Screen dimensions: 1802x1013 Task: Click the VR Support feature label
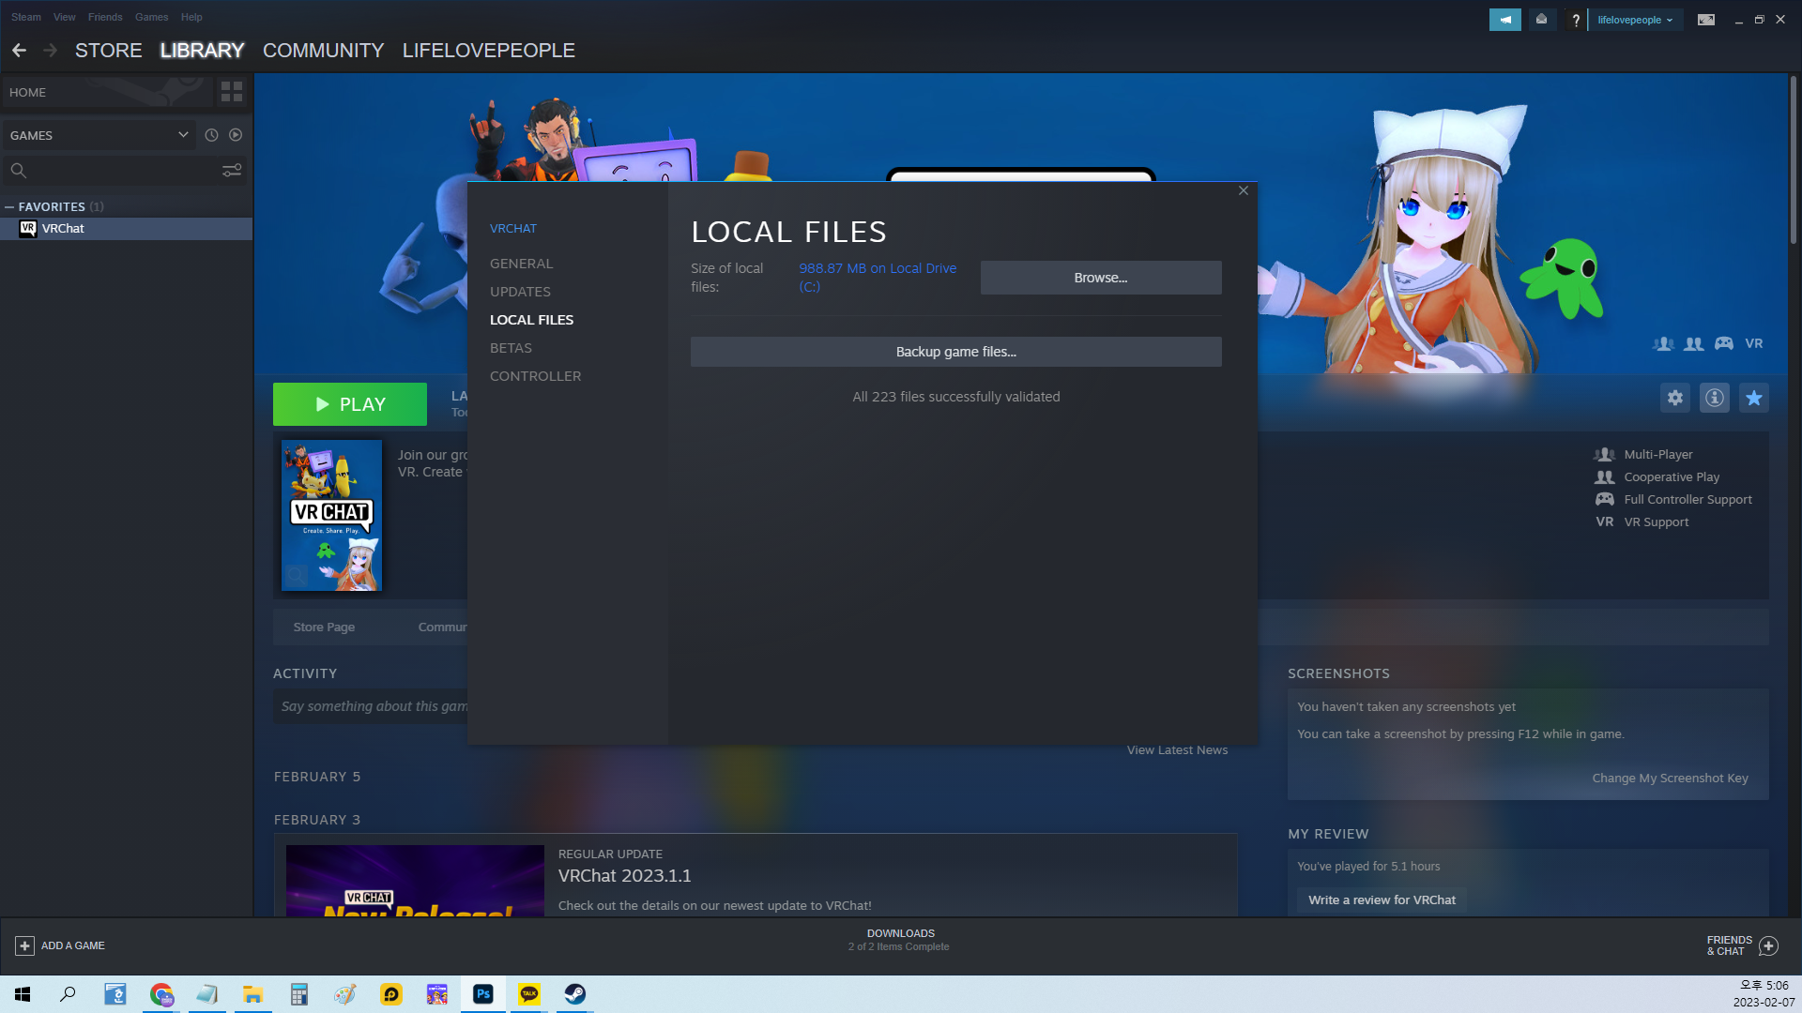pos(1657,522)
